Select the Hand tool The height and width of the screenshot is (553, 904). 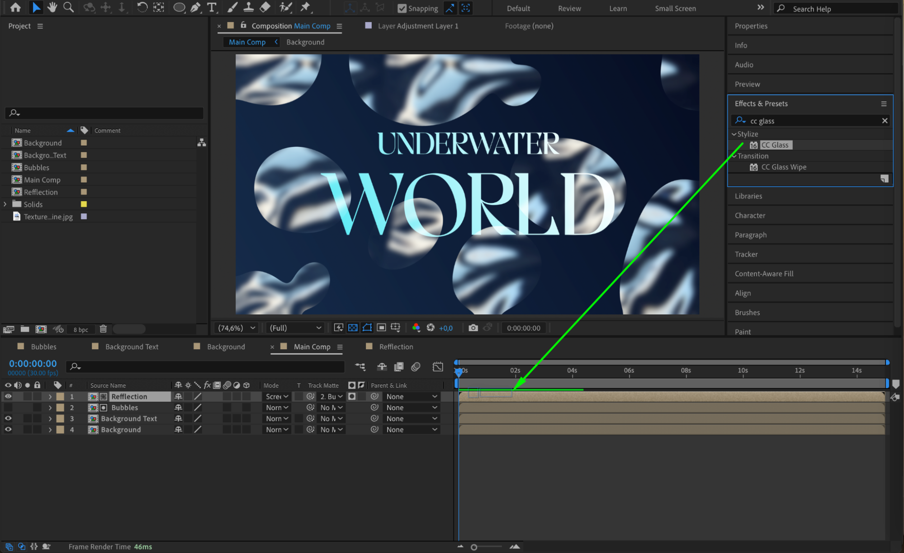52,7
